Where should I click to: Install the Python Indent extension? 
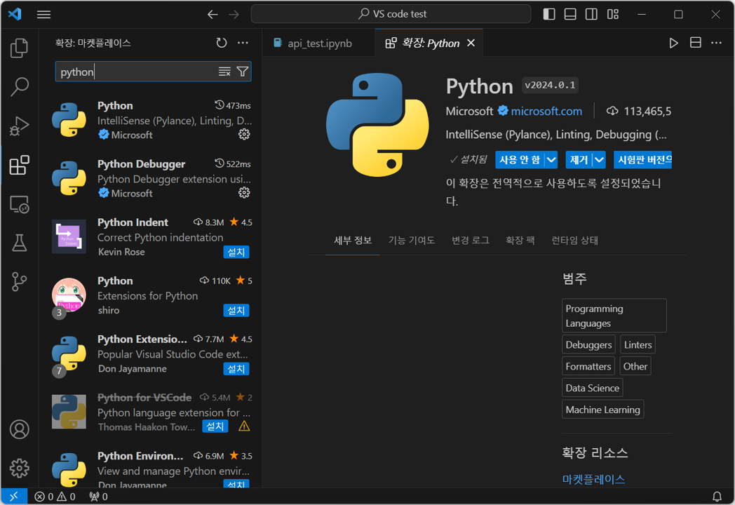point(236,252)
